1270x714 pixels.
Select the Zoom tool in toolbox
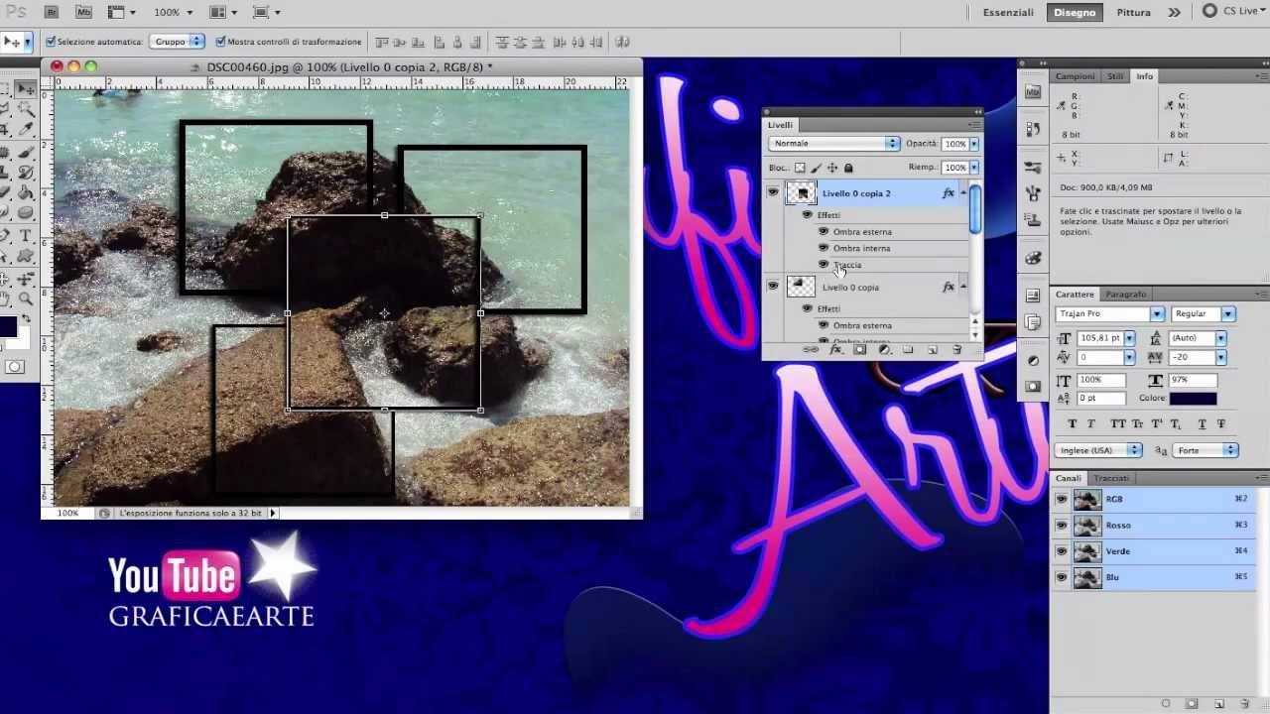(26, 298)
